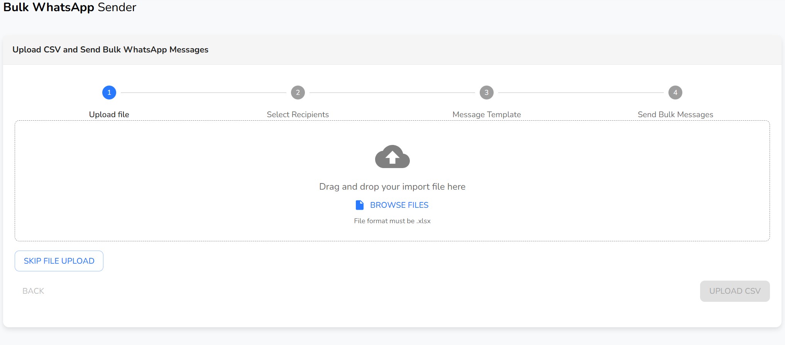785x345 pixels.
Task: Click the connector line between steps 1 and 2
Action: [203, 93]
